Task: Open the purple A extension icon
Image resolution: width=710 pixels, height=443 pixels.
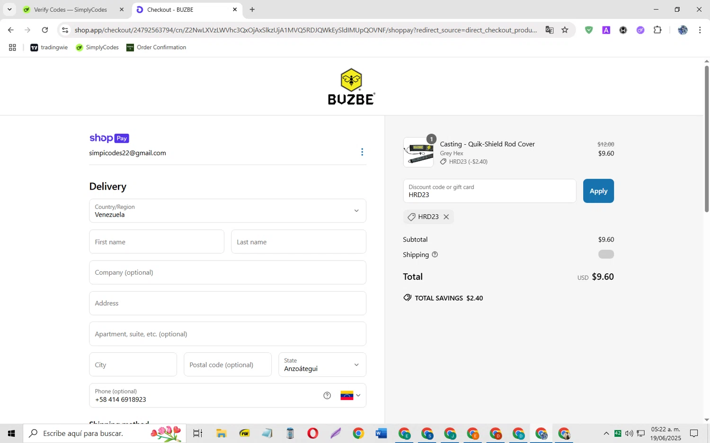Action: (606, 30)
